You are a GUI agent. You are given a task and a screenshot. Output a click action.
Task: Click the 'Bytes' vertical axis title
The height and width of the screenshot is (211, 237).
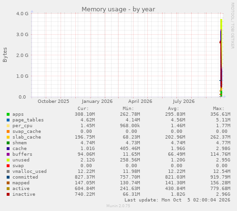(5, 55)
